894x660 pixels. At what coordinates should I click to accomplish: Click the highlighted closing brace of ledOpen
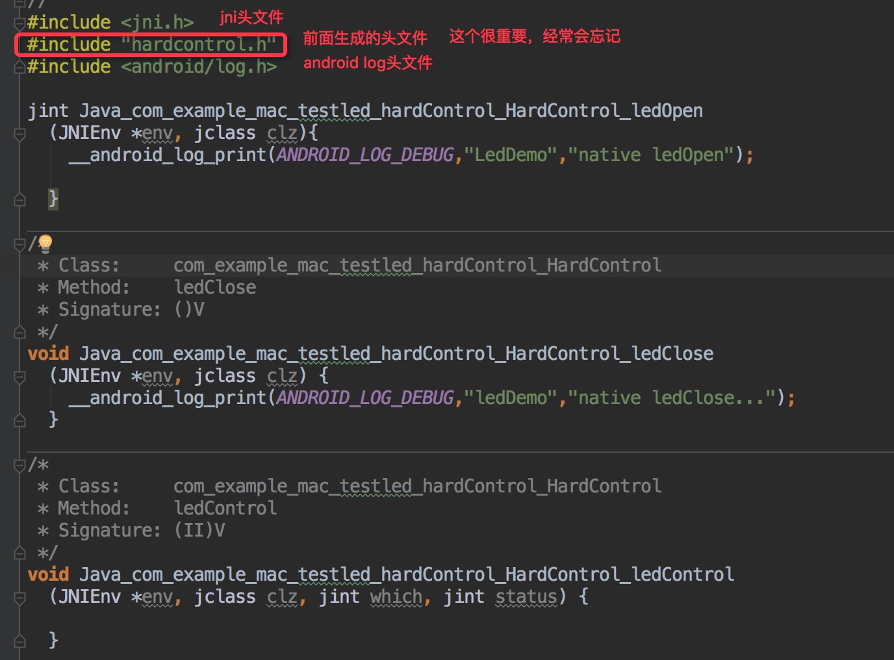[53, 199]
